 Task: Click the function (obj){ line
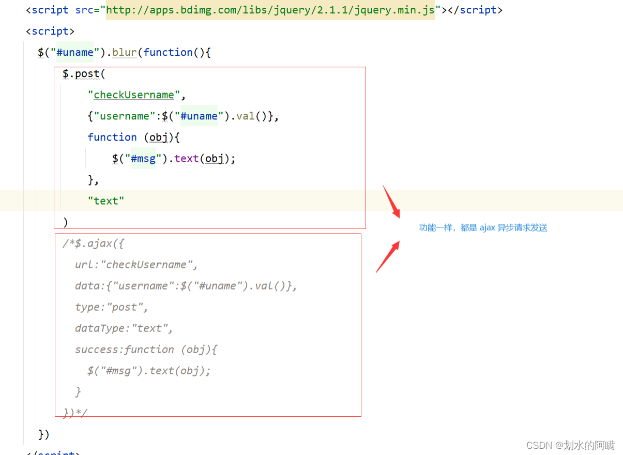133,137
